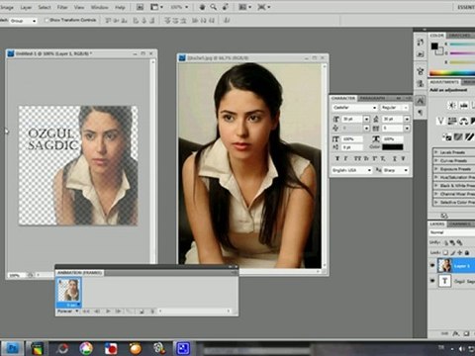
Task: Click the black text Color swatch
Action: 393,147
